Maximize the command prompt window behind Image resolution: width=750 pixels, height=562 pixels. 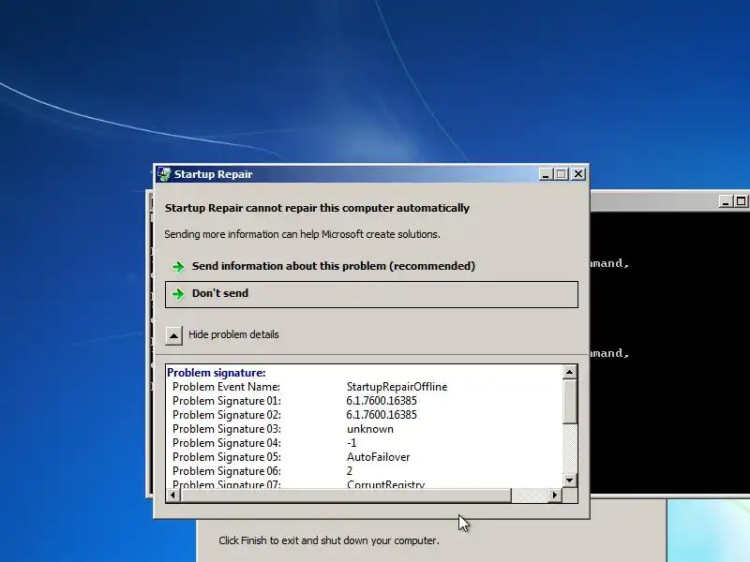742,201
